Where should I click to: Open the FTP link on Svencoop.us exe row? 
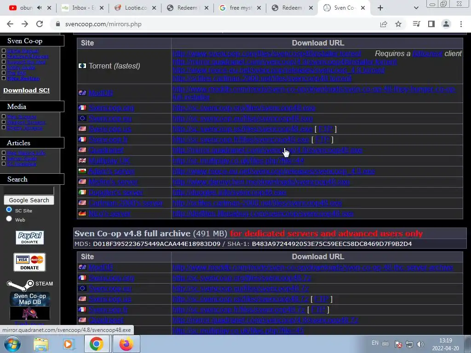(x=325, y=129)
